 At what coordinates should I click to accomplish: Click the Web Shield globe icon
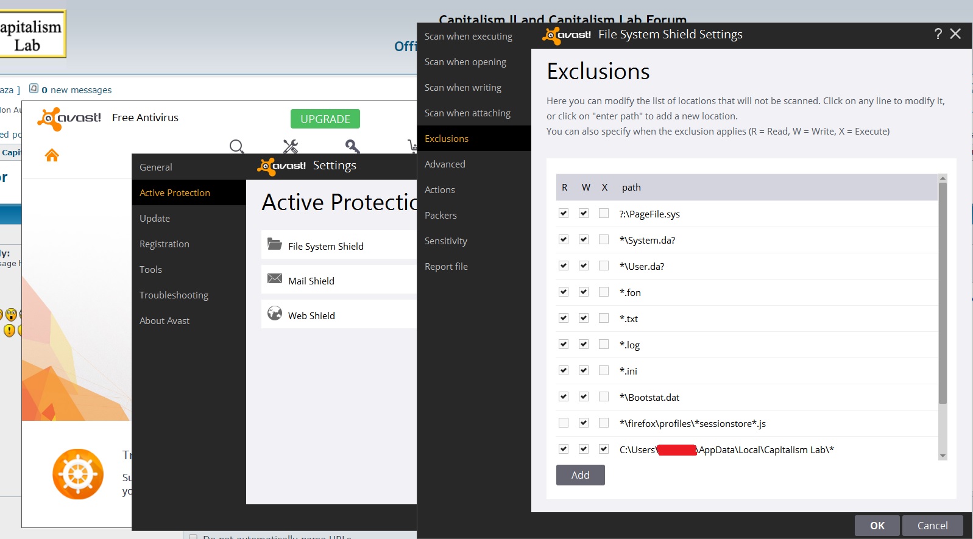(275, 314)
